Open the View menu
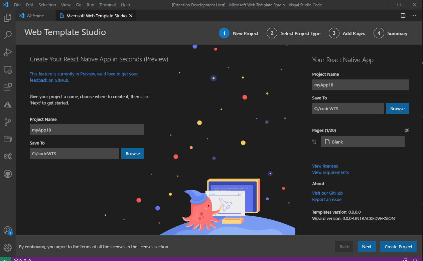This screenshot has height=261, width=423. coord(66,5)
